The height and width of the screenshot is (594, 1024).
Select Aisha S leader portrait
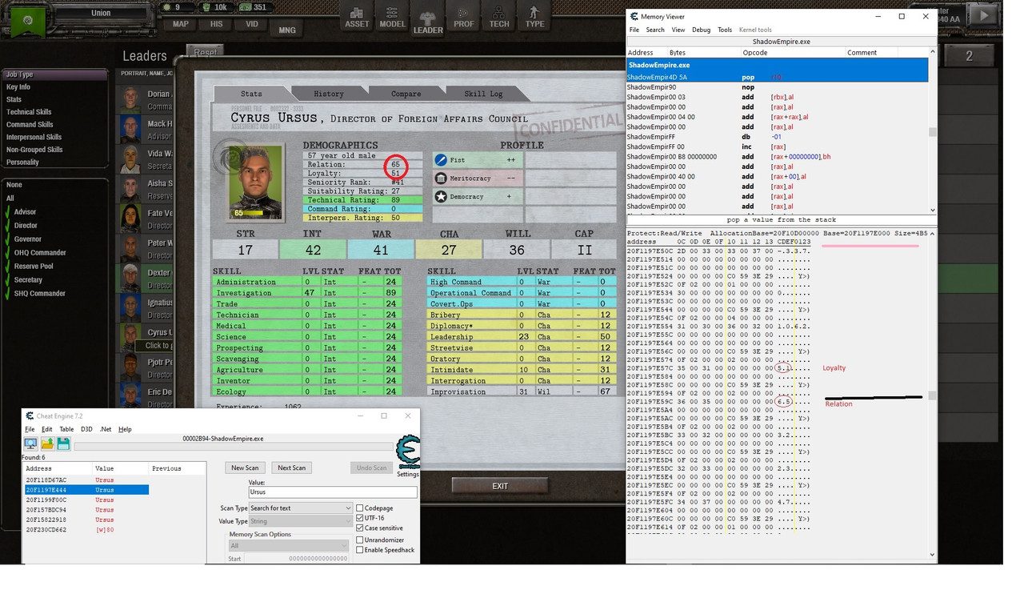click(x=131, y=188)
